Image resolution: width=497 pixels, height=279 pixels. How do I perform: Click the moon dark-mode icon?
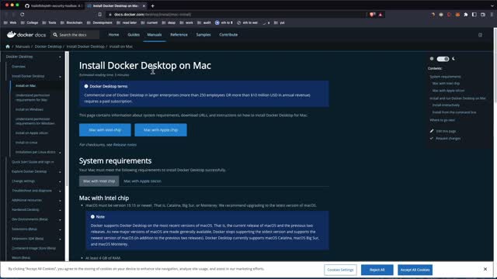click(x=454, y=59)
